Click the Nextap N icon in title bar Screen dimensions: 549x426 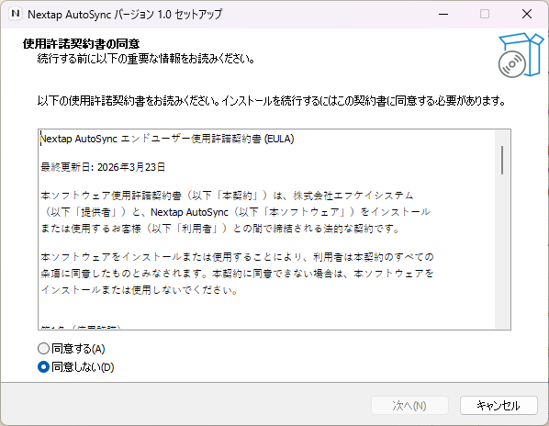point(16,14)
